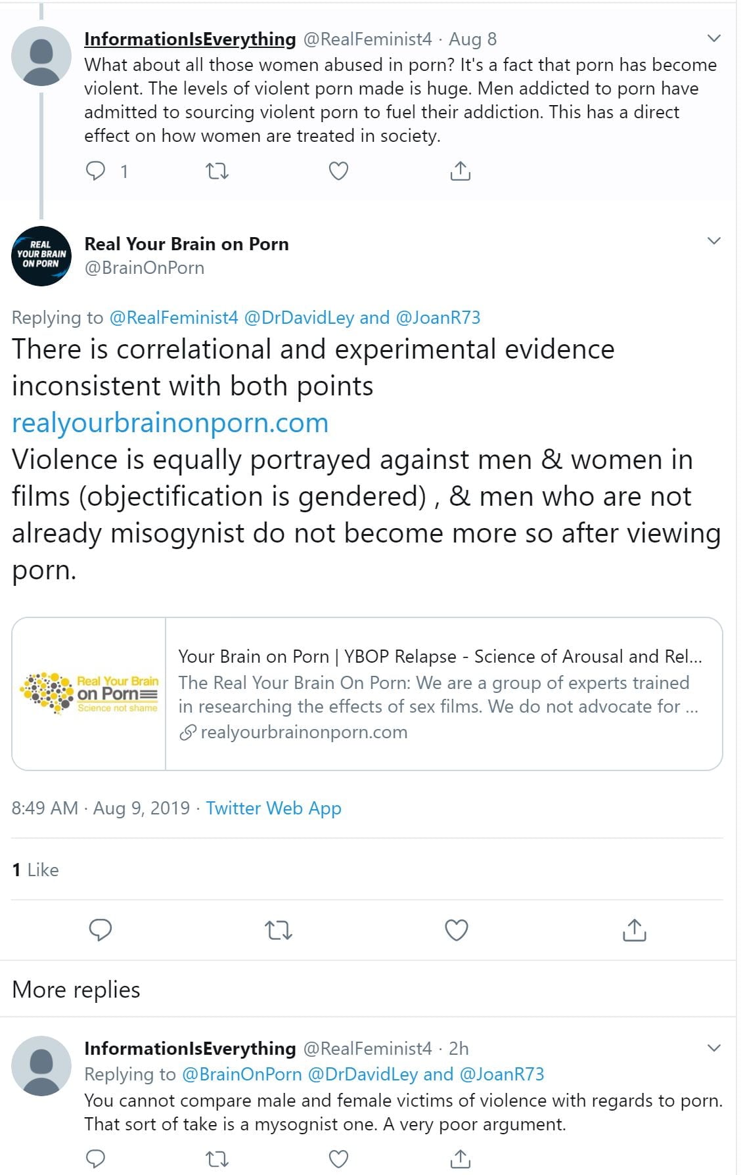Reply to the 2h-old mysognist argument tweet
This screenshot has height=1175, width=745.
96,1159
